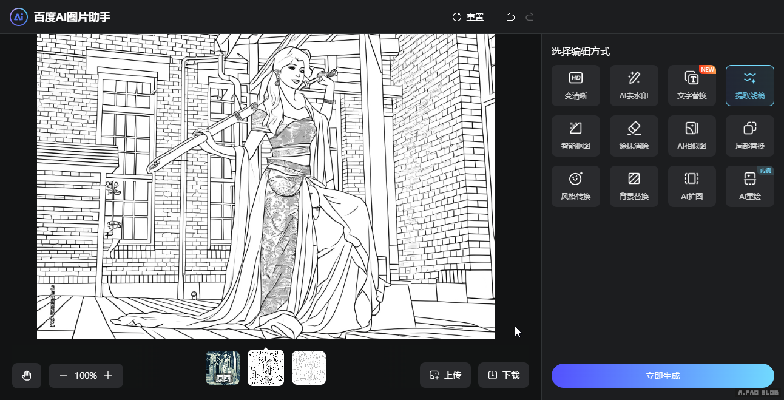Click the 重置 reset button
This screenshot has width=784, height=400.
(468, 17)
